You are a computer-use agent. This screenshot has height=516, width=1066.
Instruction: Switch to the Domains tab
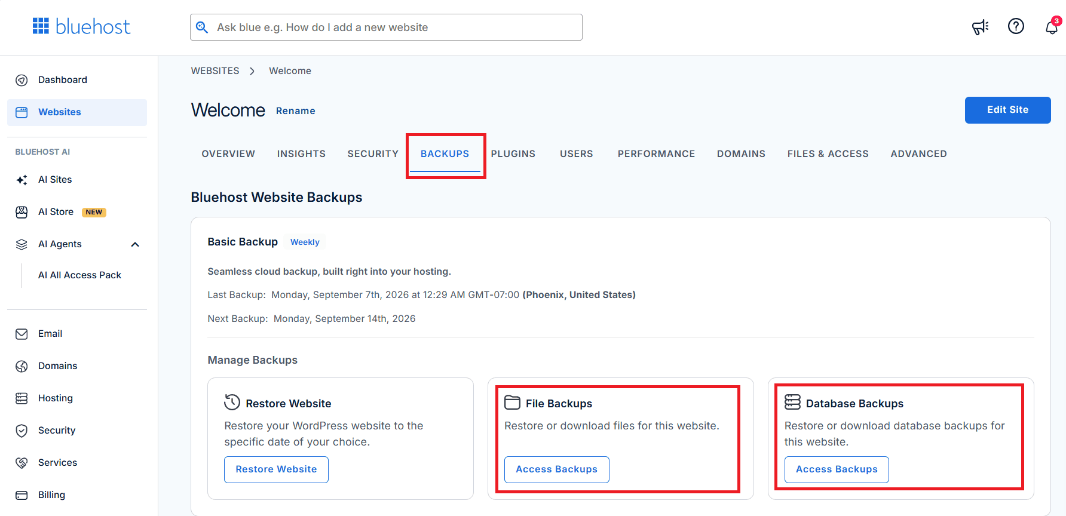pos(741,154)
